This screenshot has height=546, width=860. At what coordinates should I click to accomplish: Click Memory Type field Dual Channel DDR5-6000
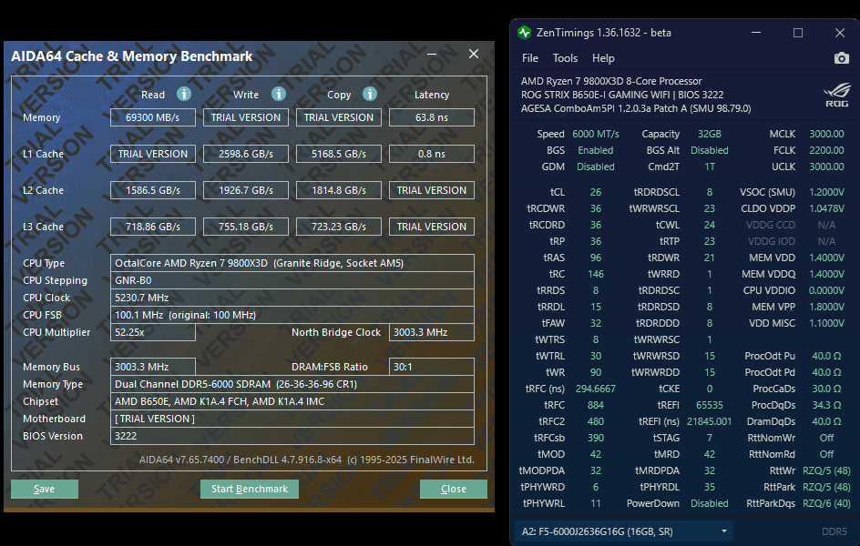pos(292,384)
